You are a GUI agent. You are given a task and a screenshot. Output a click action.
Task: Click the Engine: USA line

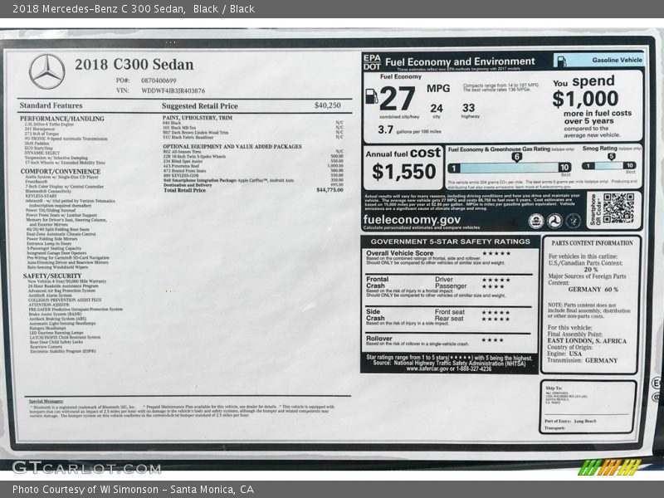(x=564, y=354)
